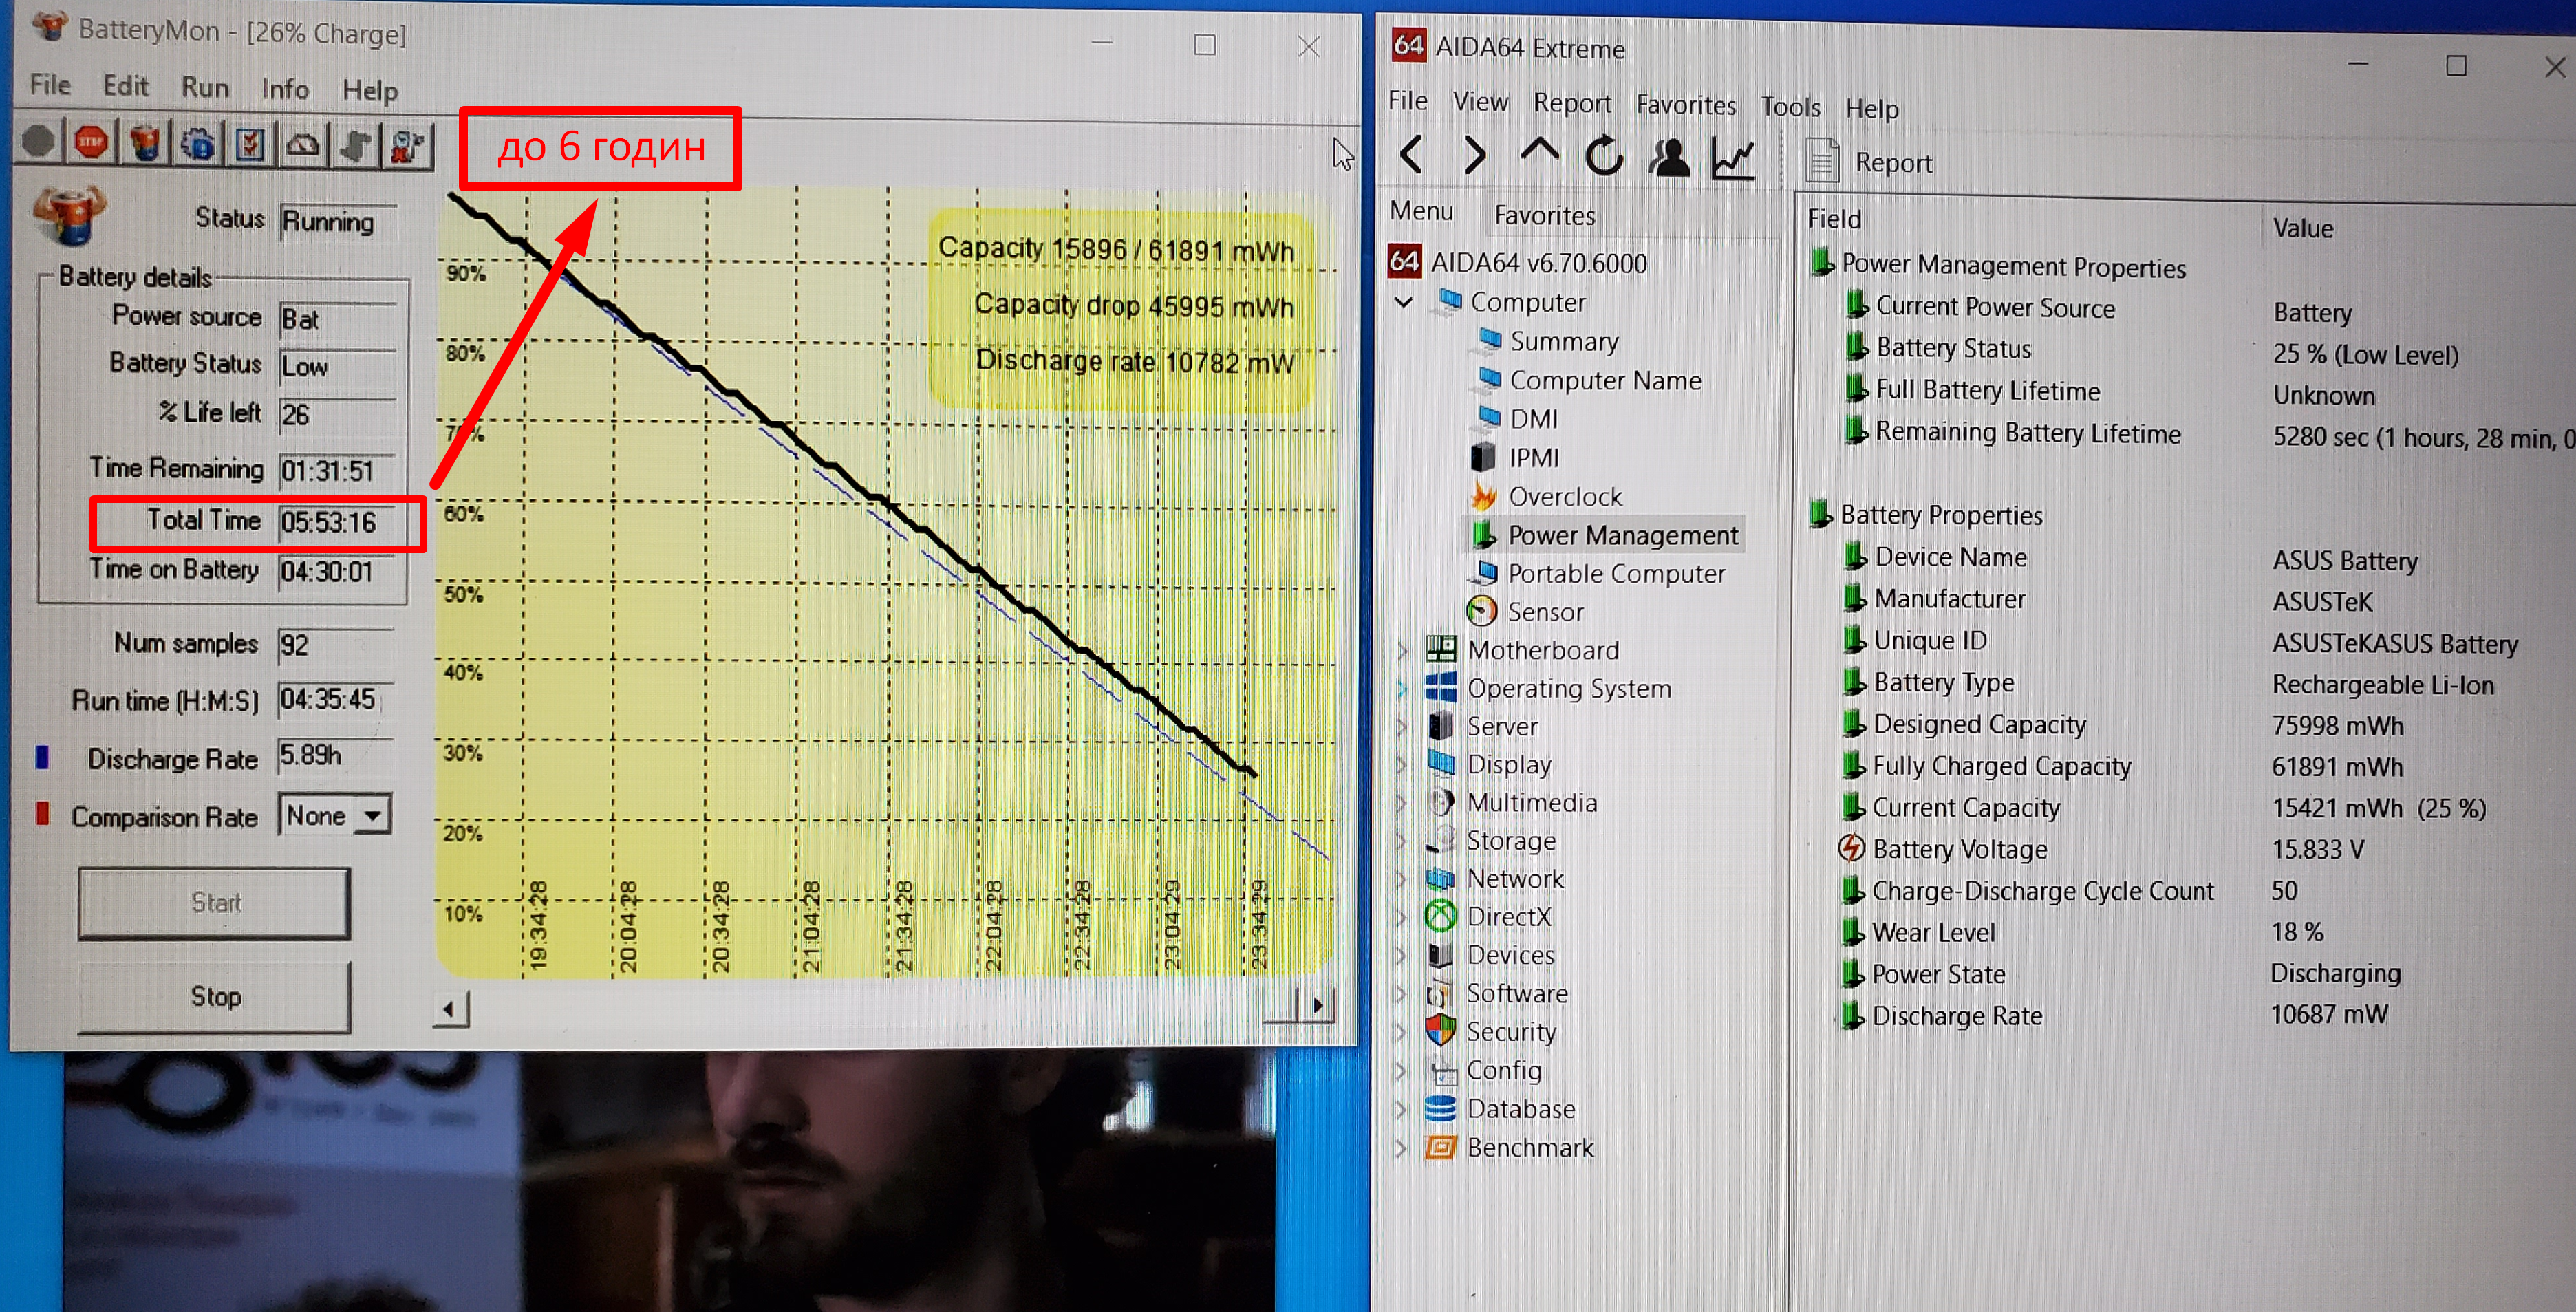Viewport: 2576px width, 1312px height.
Task: Click the red checklist toolbar icon
Action: [x=250, y=146]
